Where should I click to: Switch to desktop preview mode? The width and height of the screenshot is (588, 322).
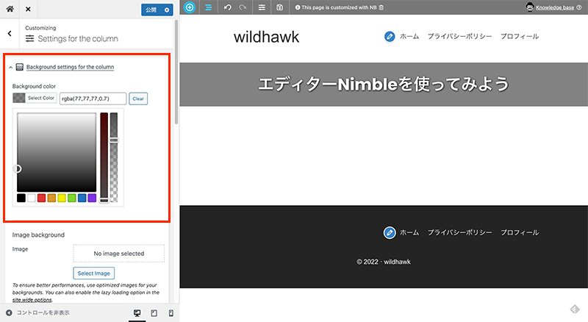(x=137, y=313)
